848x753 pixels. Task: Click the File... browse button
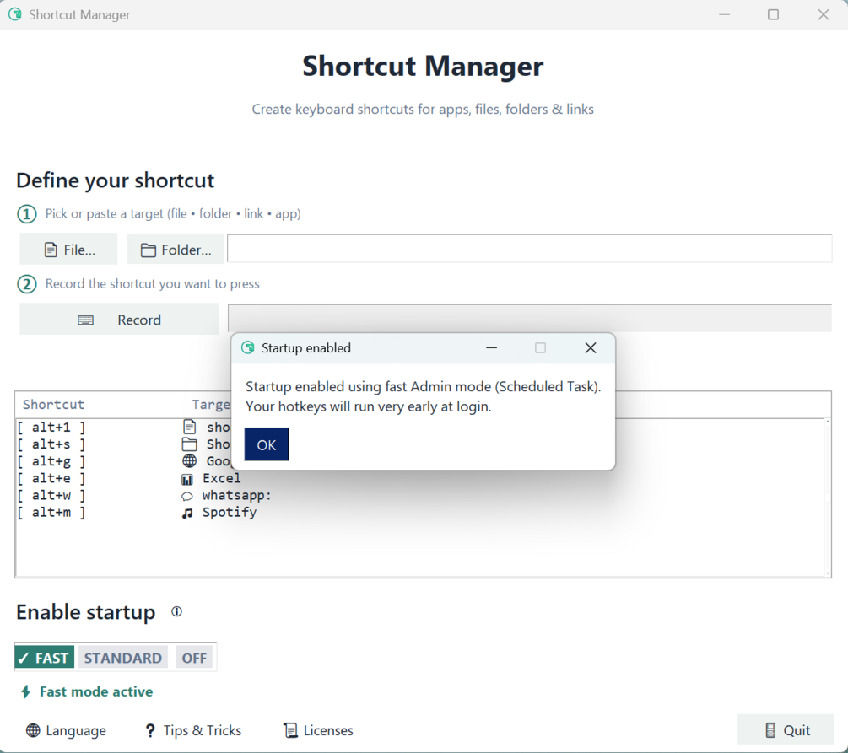coord(68,250)
